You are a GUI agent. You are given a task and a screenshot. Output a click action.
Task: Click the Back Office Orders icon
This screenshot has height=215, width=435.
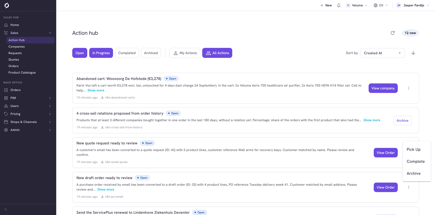click(6, 90)
